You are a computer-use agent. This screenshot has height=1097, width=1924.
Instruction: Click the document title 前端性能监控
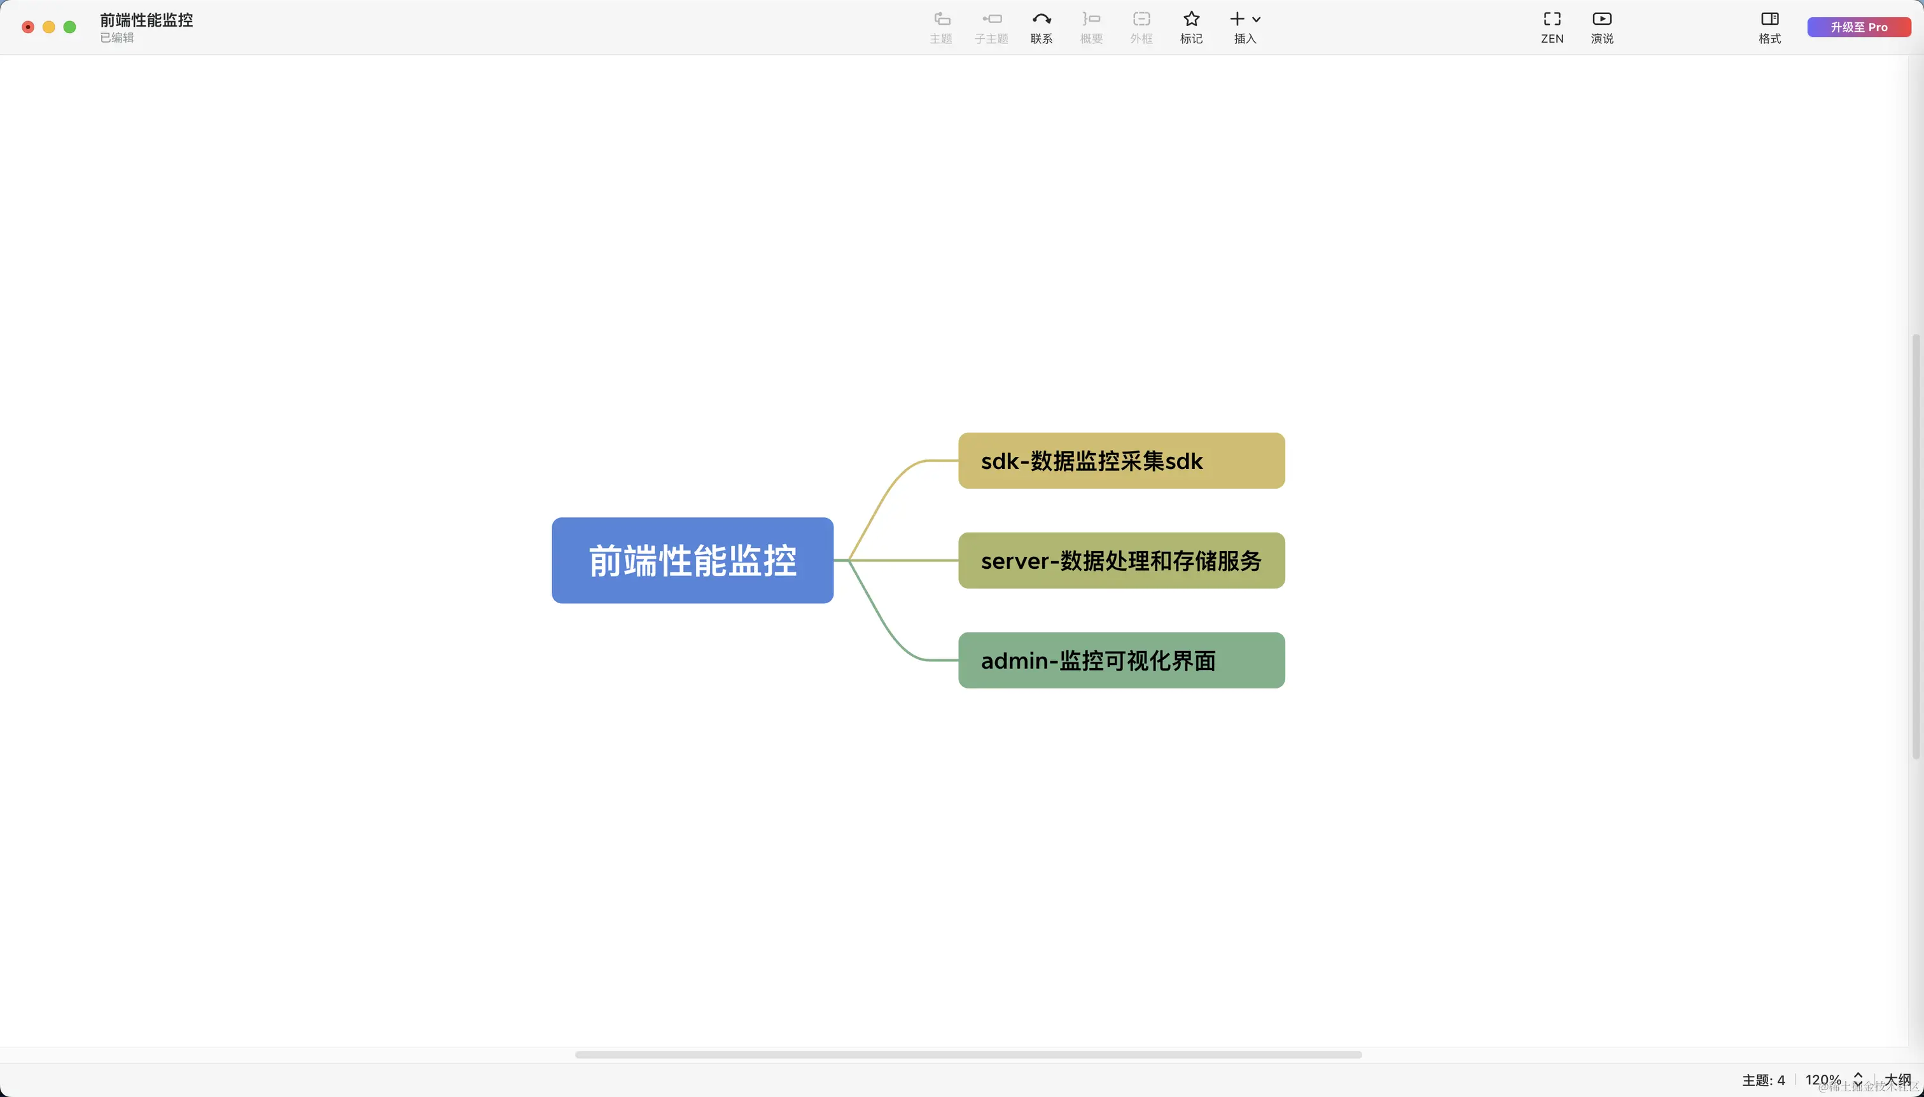coord(146,20)
